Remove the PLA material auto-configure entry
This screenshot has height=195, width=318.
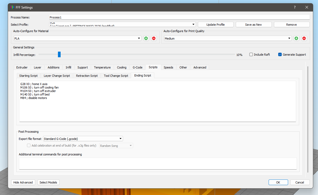[154, 39]
